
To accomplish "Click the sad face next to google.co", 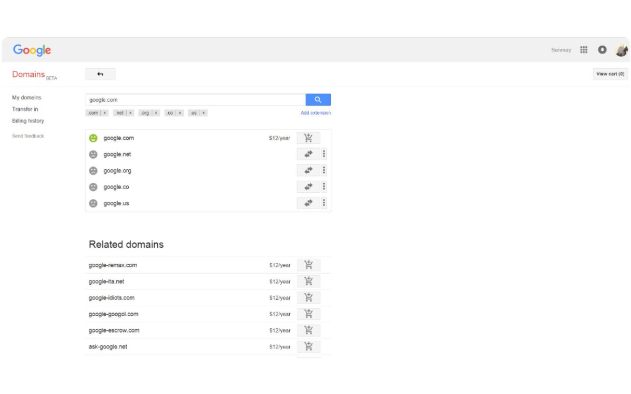I will 93,187.
